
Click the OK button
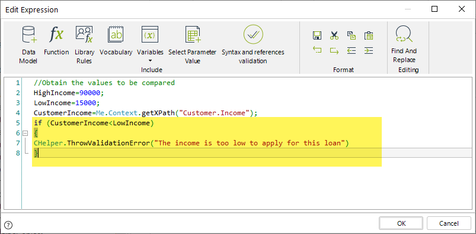pos(401,223)
